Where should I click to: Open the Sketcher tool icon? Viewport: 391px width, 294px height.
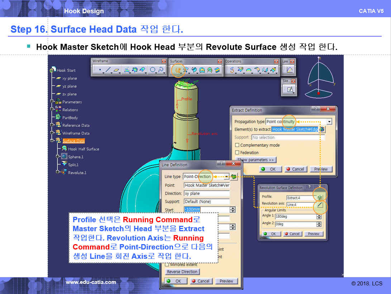pos(290,90)
